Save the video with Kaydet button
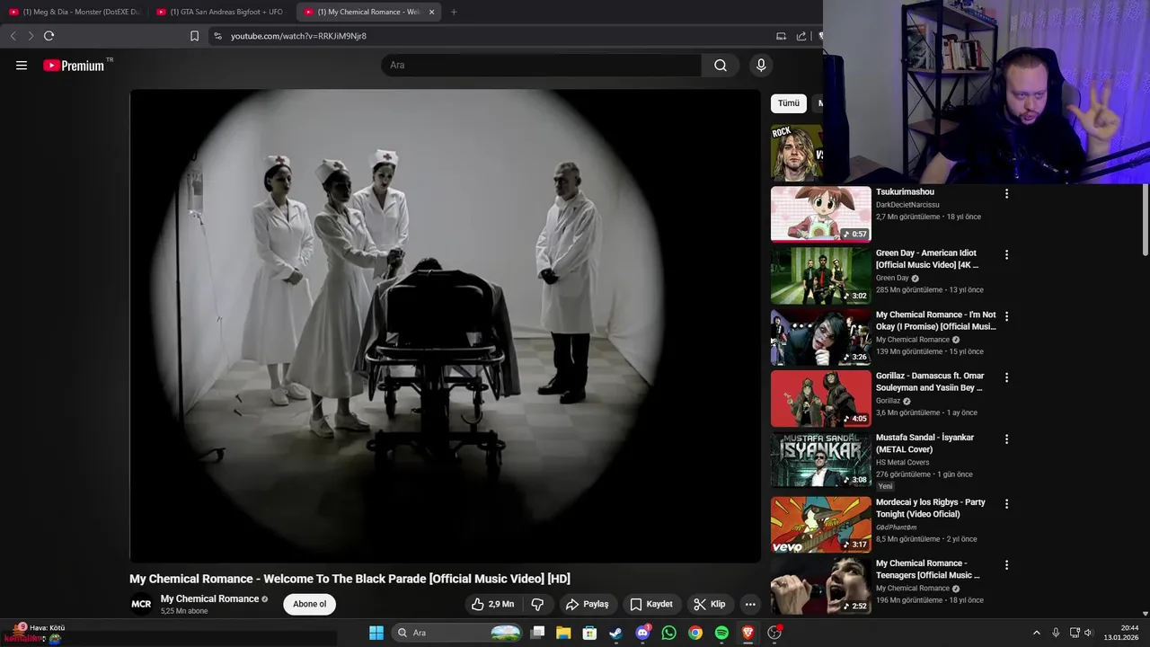 click(651, 604)
